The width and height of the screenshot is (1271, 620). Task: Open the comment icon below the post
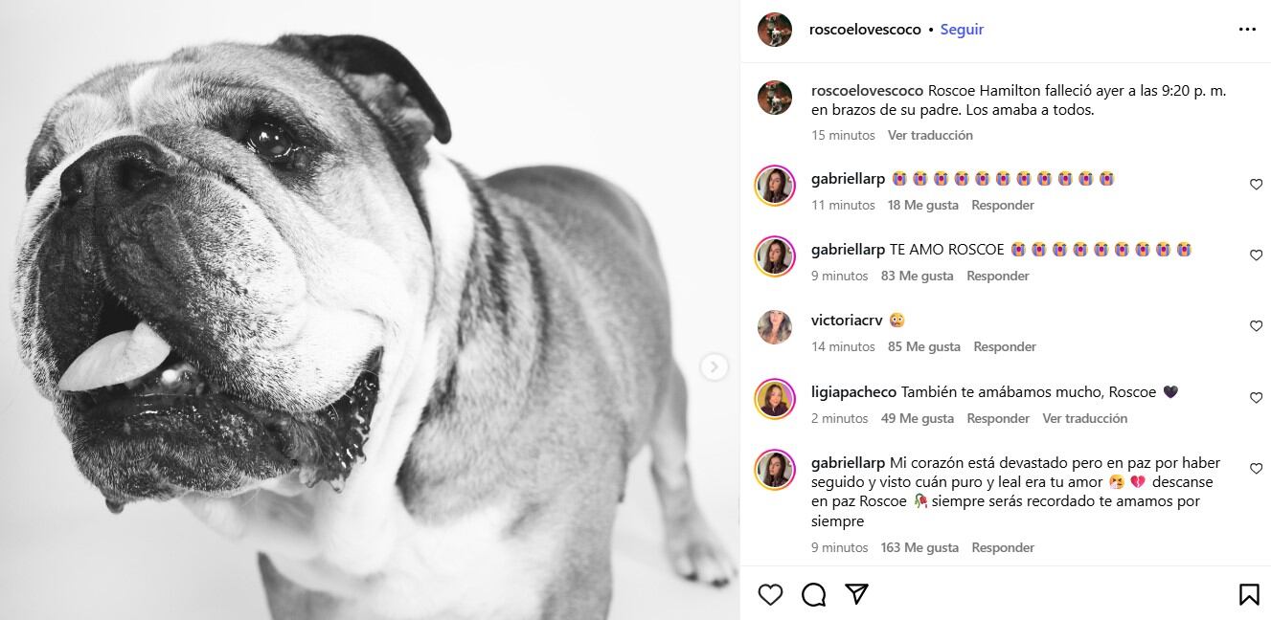click(813, 594)
